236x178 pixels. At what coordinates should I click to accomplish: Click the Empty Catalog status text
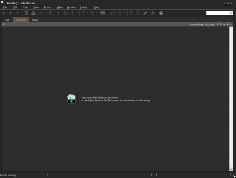click(x=8, y=175)
